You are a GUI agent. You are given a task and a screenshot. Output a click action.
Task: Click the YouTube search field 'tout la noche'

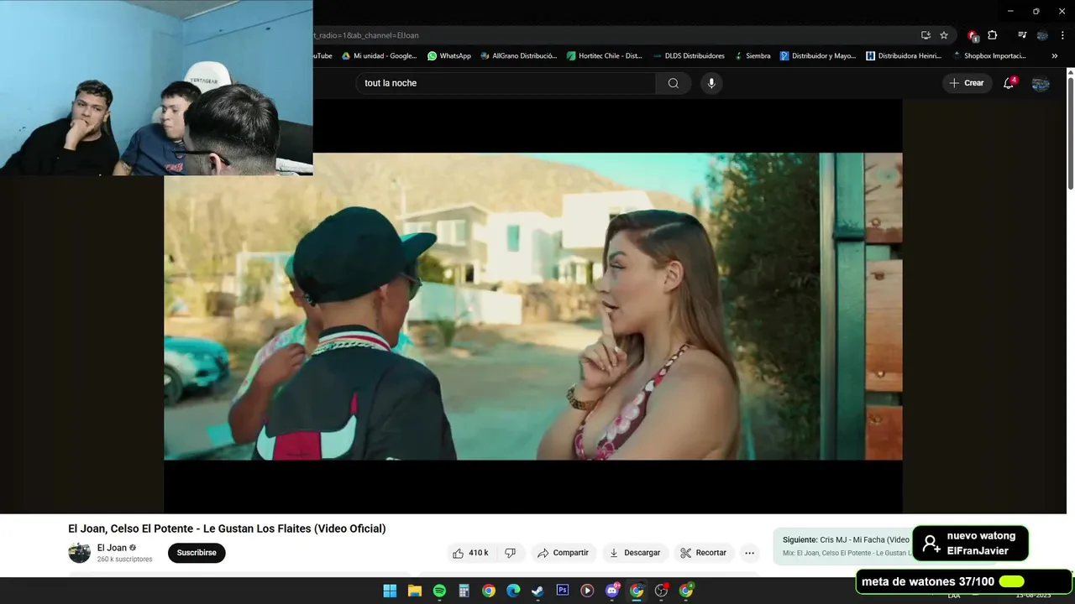506,83
